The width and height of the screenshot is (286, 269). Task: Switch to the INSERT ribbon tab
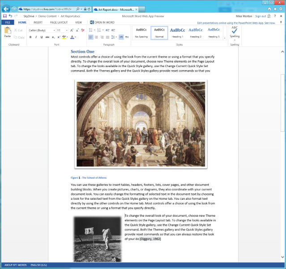(x=38, y=22)
